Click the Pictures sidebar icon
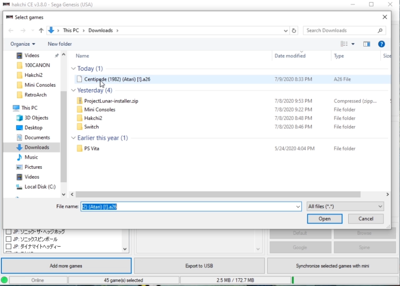 pos(19,167)
